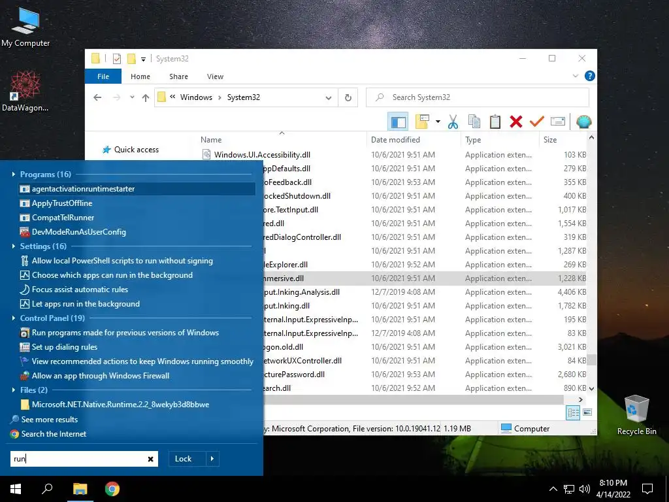Click the Properties quick access icon
The image size is (669, 502).
117,58
